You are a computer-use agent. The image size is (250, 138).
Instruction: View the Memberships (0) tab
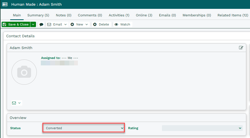point(197,15)
